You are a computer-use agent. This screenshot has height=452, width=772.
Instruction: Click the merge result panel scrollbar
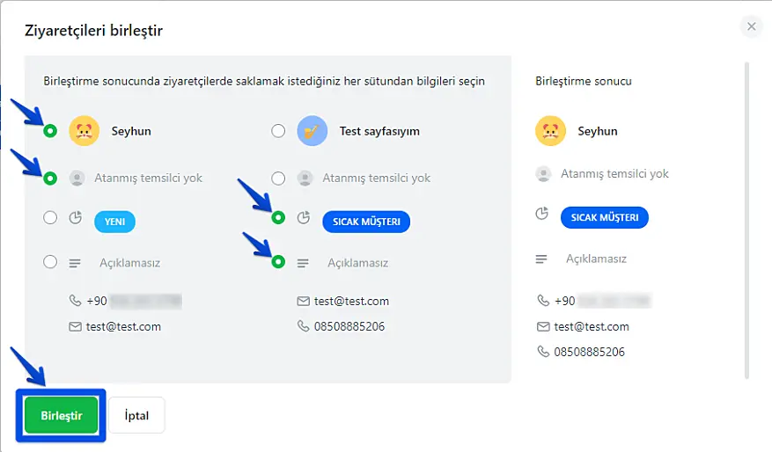(748, 220)
